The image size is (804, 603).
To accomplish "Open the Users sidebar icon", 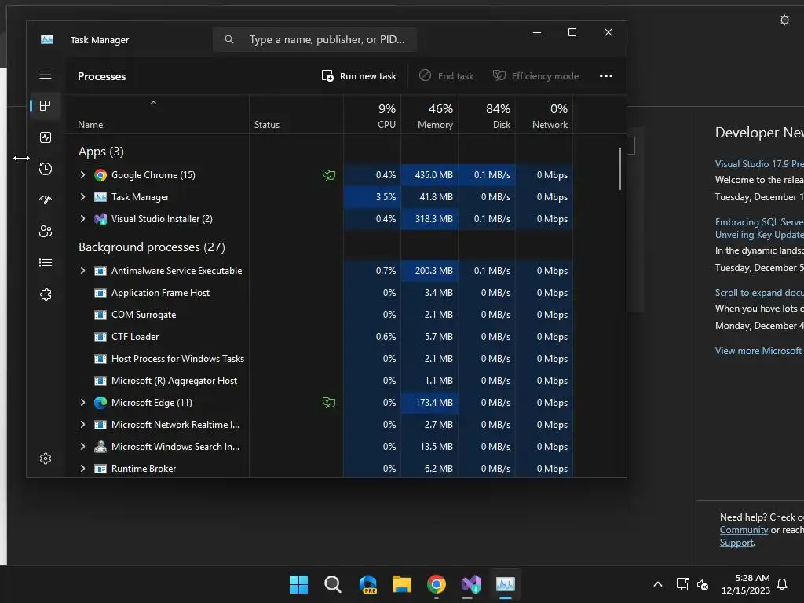I will (x=46, y=232).
